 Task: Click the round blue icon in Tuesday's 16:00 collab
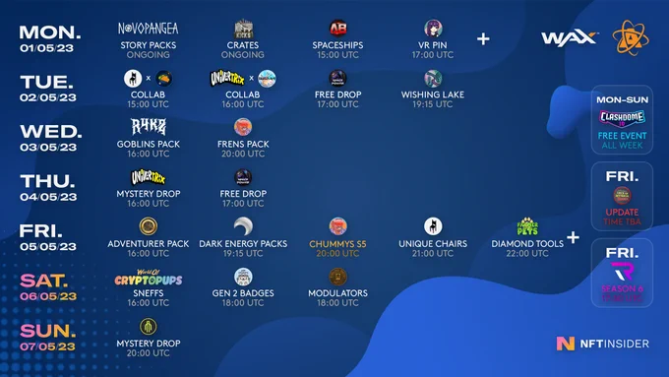[x=267, y=79]
